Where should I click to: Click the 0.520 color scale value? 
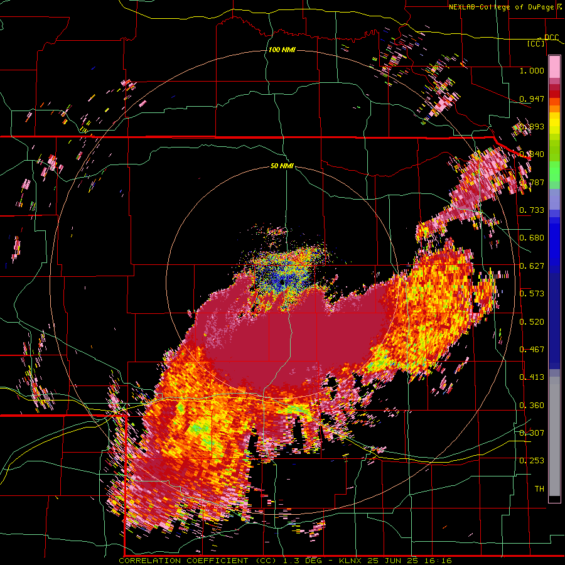(532, 322)
